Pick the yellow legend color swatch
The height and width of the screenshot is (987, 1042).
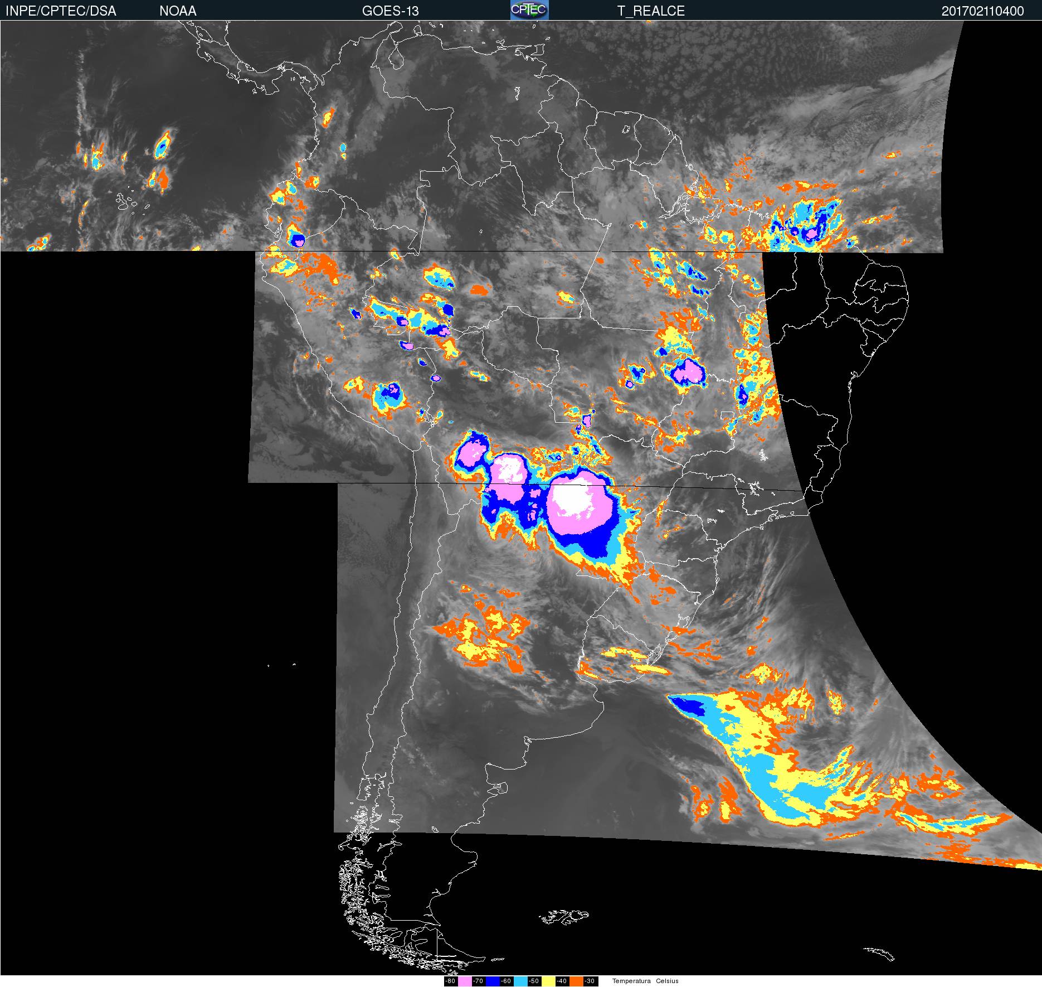[x=548, y=981]
